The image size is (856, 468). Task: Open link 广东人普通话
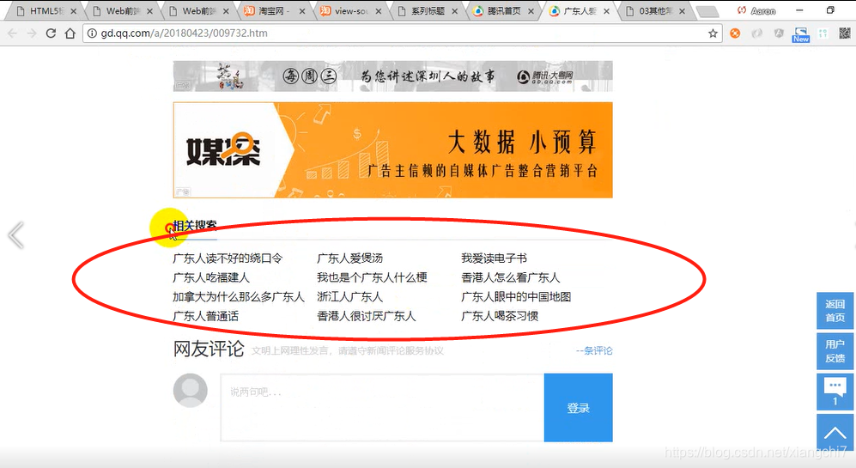pyautogui.click(x=205, y=316)
